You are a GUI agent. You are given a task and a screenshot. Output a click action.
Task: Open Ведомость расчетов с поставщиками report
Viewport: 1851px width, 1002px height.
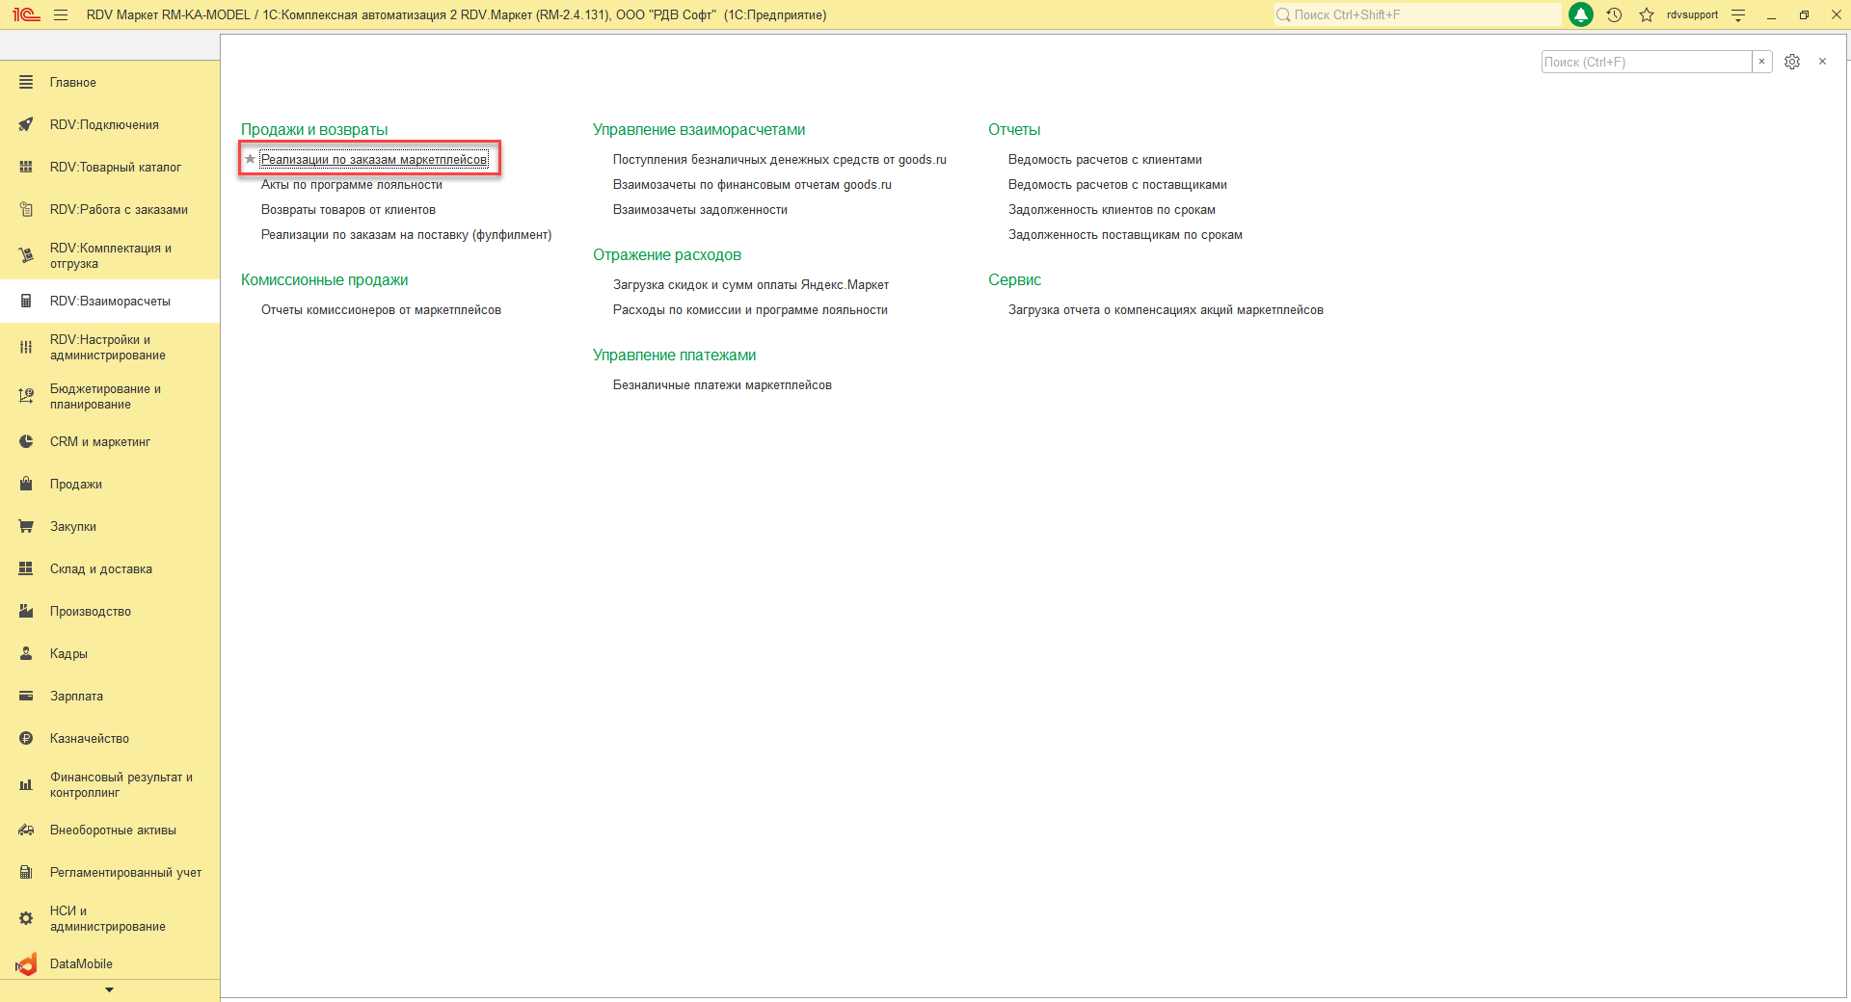pos(1117,185)
